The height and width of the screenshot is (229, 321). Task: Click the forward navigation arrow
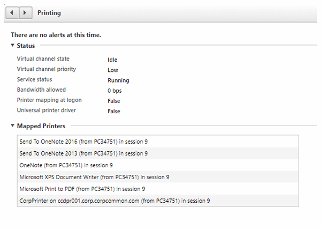coord(25,12)
